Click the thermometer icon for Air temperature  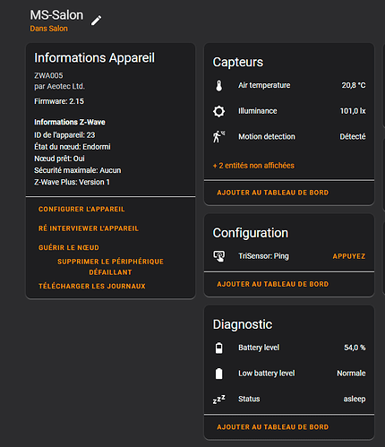coord(219,85)
